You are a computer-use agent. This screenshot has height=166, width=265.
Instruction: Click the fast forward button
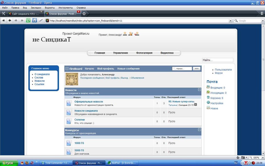pyautogui.click(x=22, y=21)
